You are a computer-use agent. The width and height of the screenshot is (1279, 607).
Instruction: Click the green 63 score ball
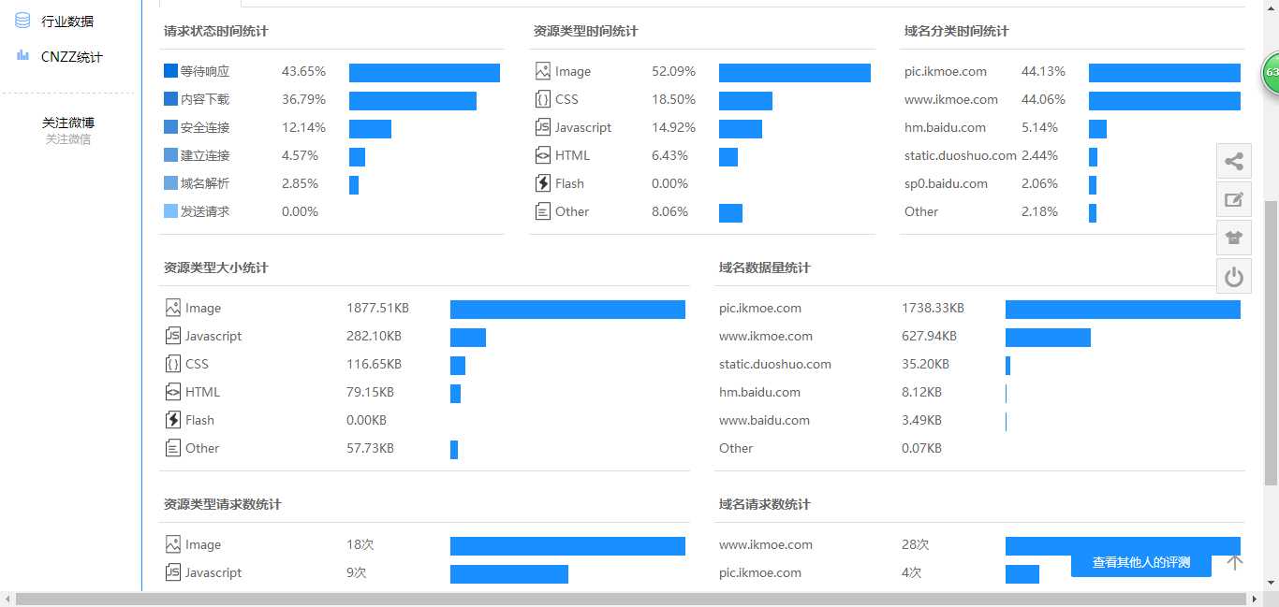1271,73
